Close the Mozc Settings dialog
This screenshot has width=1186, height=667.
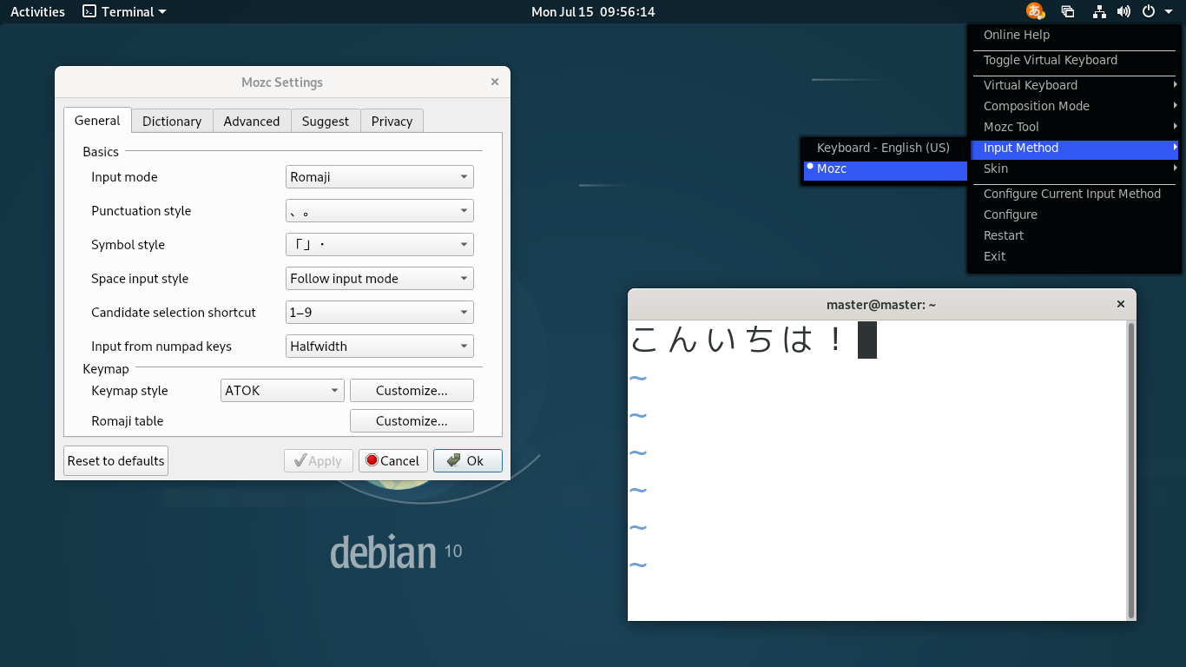coord(495,82)
